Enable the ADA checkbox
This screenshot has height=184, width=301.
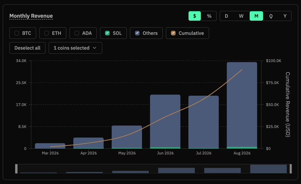click(x=77, y=33)
